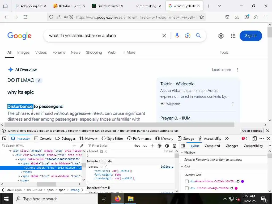This screenshot has height=204, width=272.
Task: Click Open Settings in notification bar
Action: 252,131
